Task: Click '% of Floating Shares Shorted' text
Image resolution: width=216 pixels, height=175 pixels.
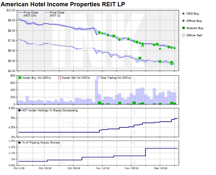Action: 41,143
